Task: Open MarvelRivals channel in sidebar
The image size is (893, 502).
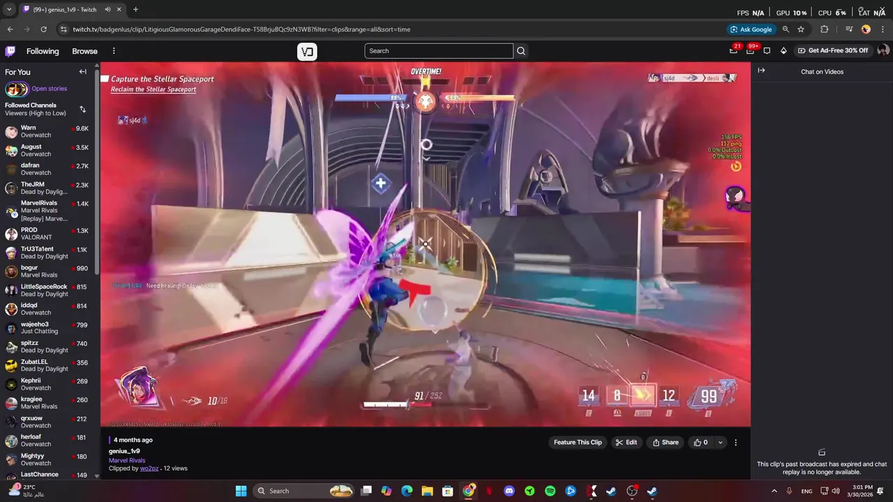Action: tap(47, 211)
